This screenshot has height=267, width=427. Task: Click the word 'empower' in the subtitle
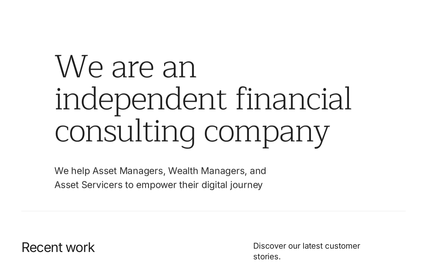coord(156,186)
